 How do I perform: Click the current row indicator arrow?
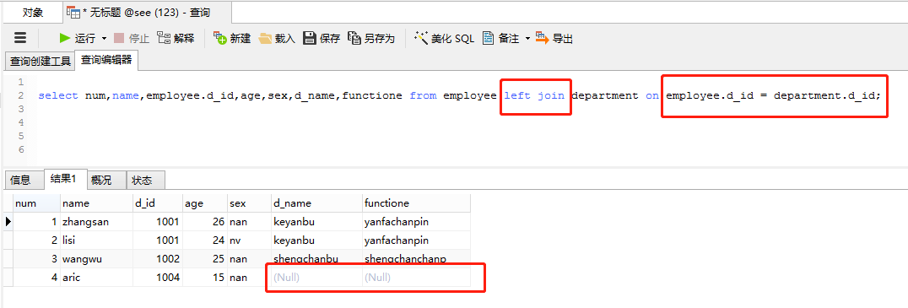point(8,221)
